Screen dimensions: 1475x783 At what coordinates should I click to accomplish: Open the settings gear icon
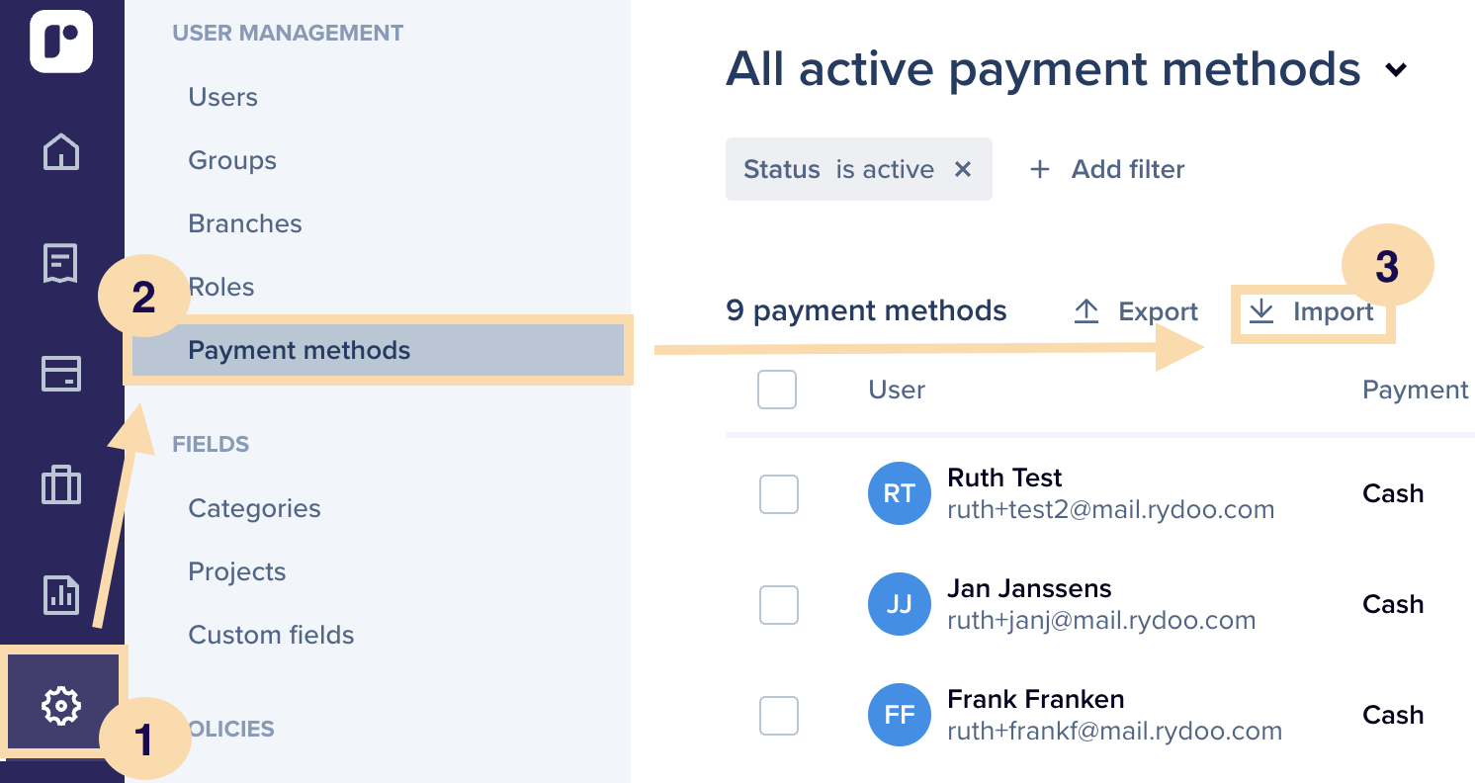click(x=61, y=706)
